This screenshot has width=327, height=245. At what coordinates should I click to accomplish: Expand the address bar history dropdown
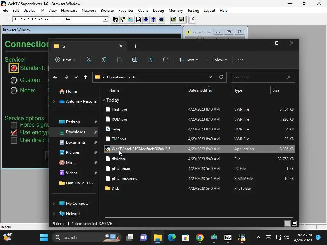[210, 77]
